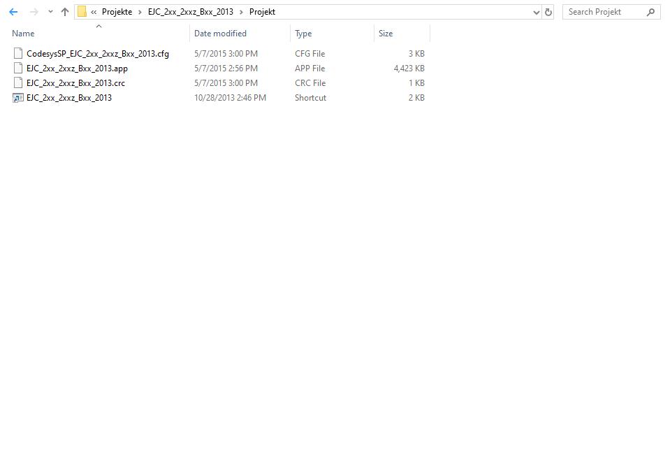
Task: Click the .cfg file's document icon
Action: pos(18,53)
